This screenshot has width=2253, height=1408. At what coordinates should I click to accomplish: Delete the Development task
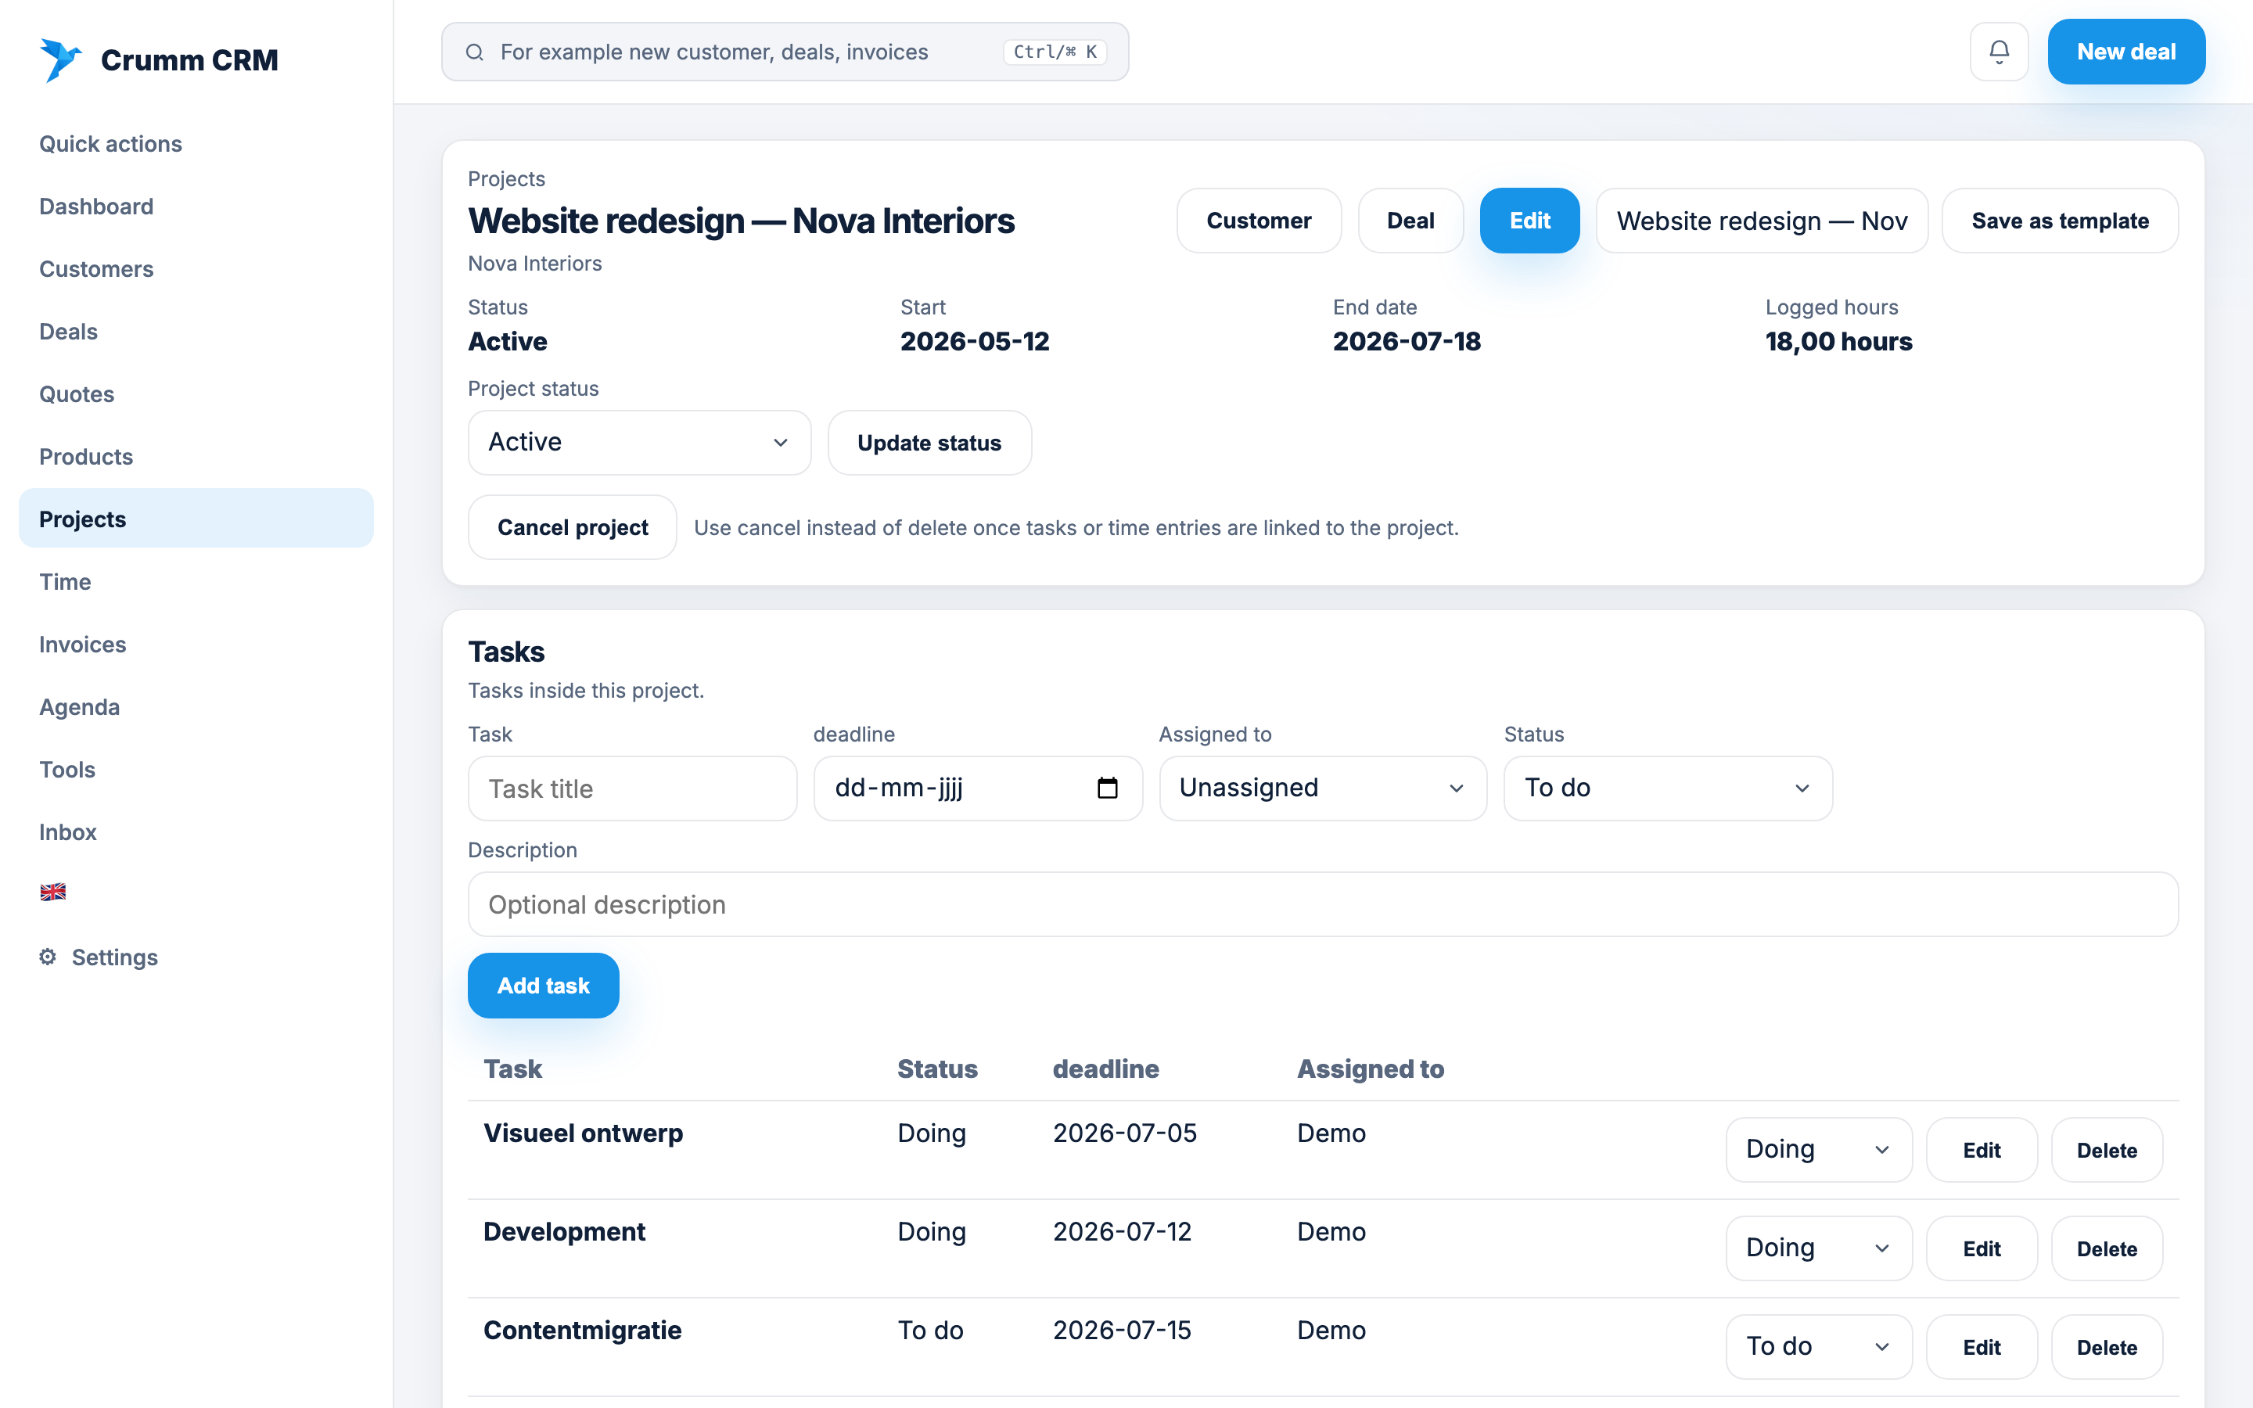(x=2107, y=1248)
